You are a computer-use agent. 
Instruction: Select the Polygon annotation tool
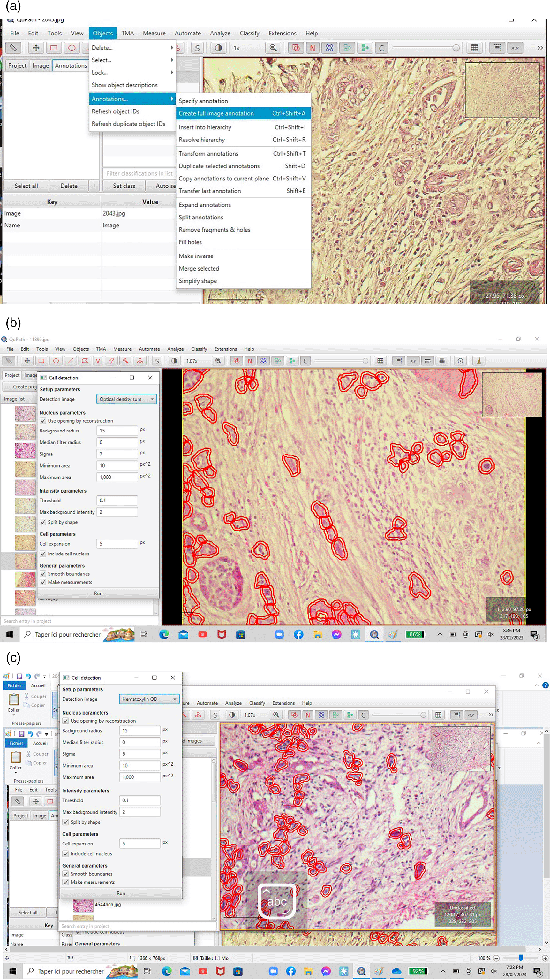[x=84, y=361]
